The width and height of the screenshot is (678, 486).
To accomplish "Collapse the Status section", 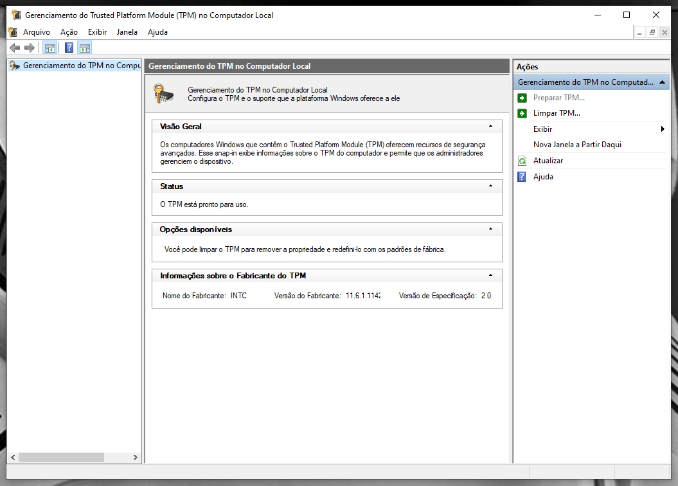I will pos(490,186).
